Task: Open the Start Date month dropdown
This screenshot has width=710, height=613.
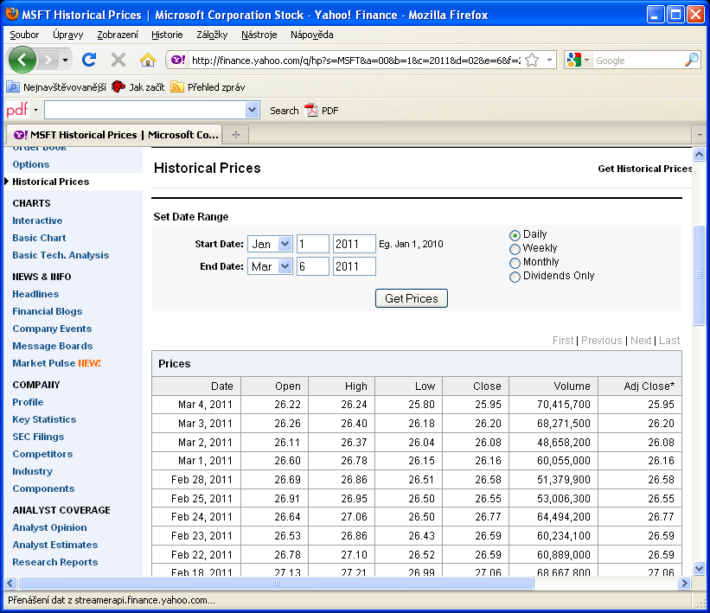Action: pyautogui.click(x=270, y=244)
